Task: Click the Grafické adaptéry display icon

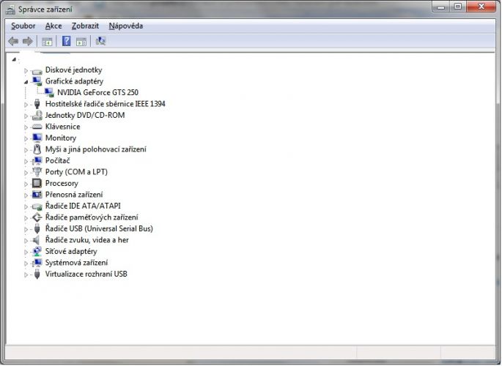Action: coord(37,81)
